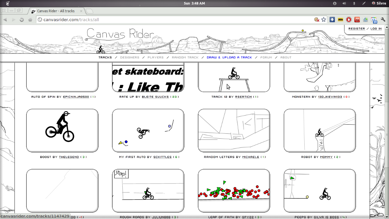The width and height of the screenshot is (389, 219).
Task: Open the Rate Up track thumbnail
Action: [x=148, y=77]
